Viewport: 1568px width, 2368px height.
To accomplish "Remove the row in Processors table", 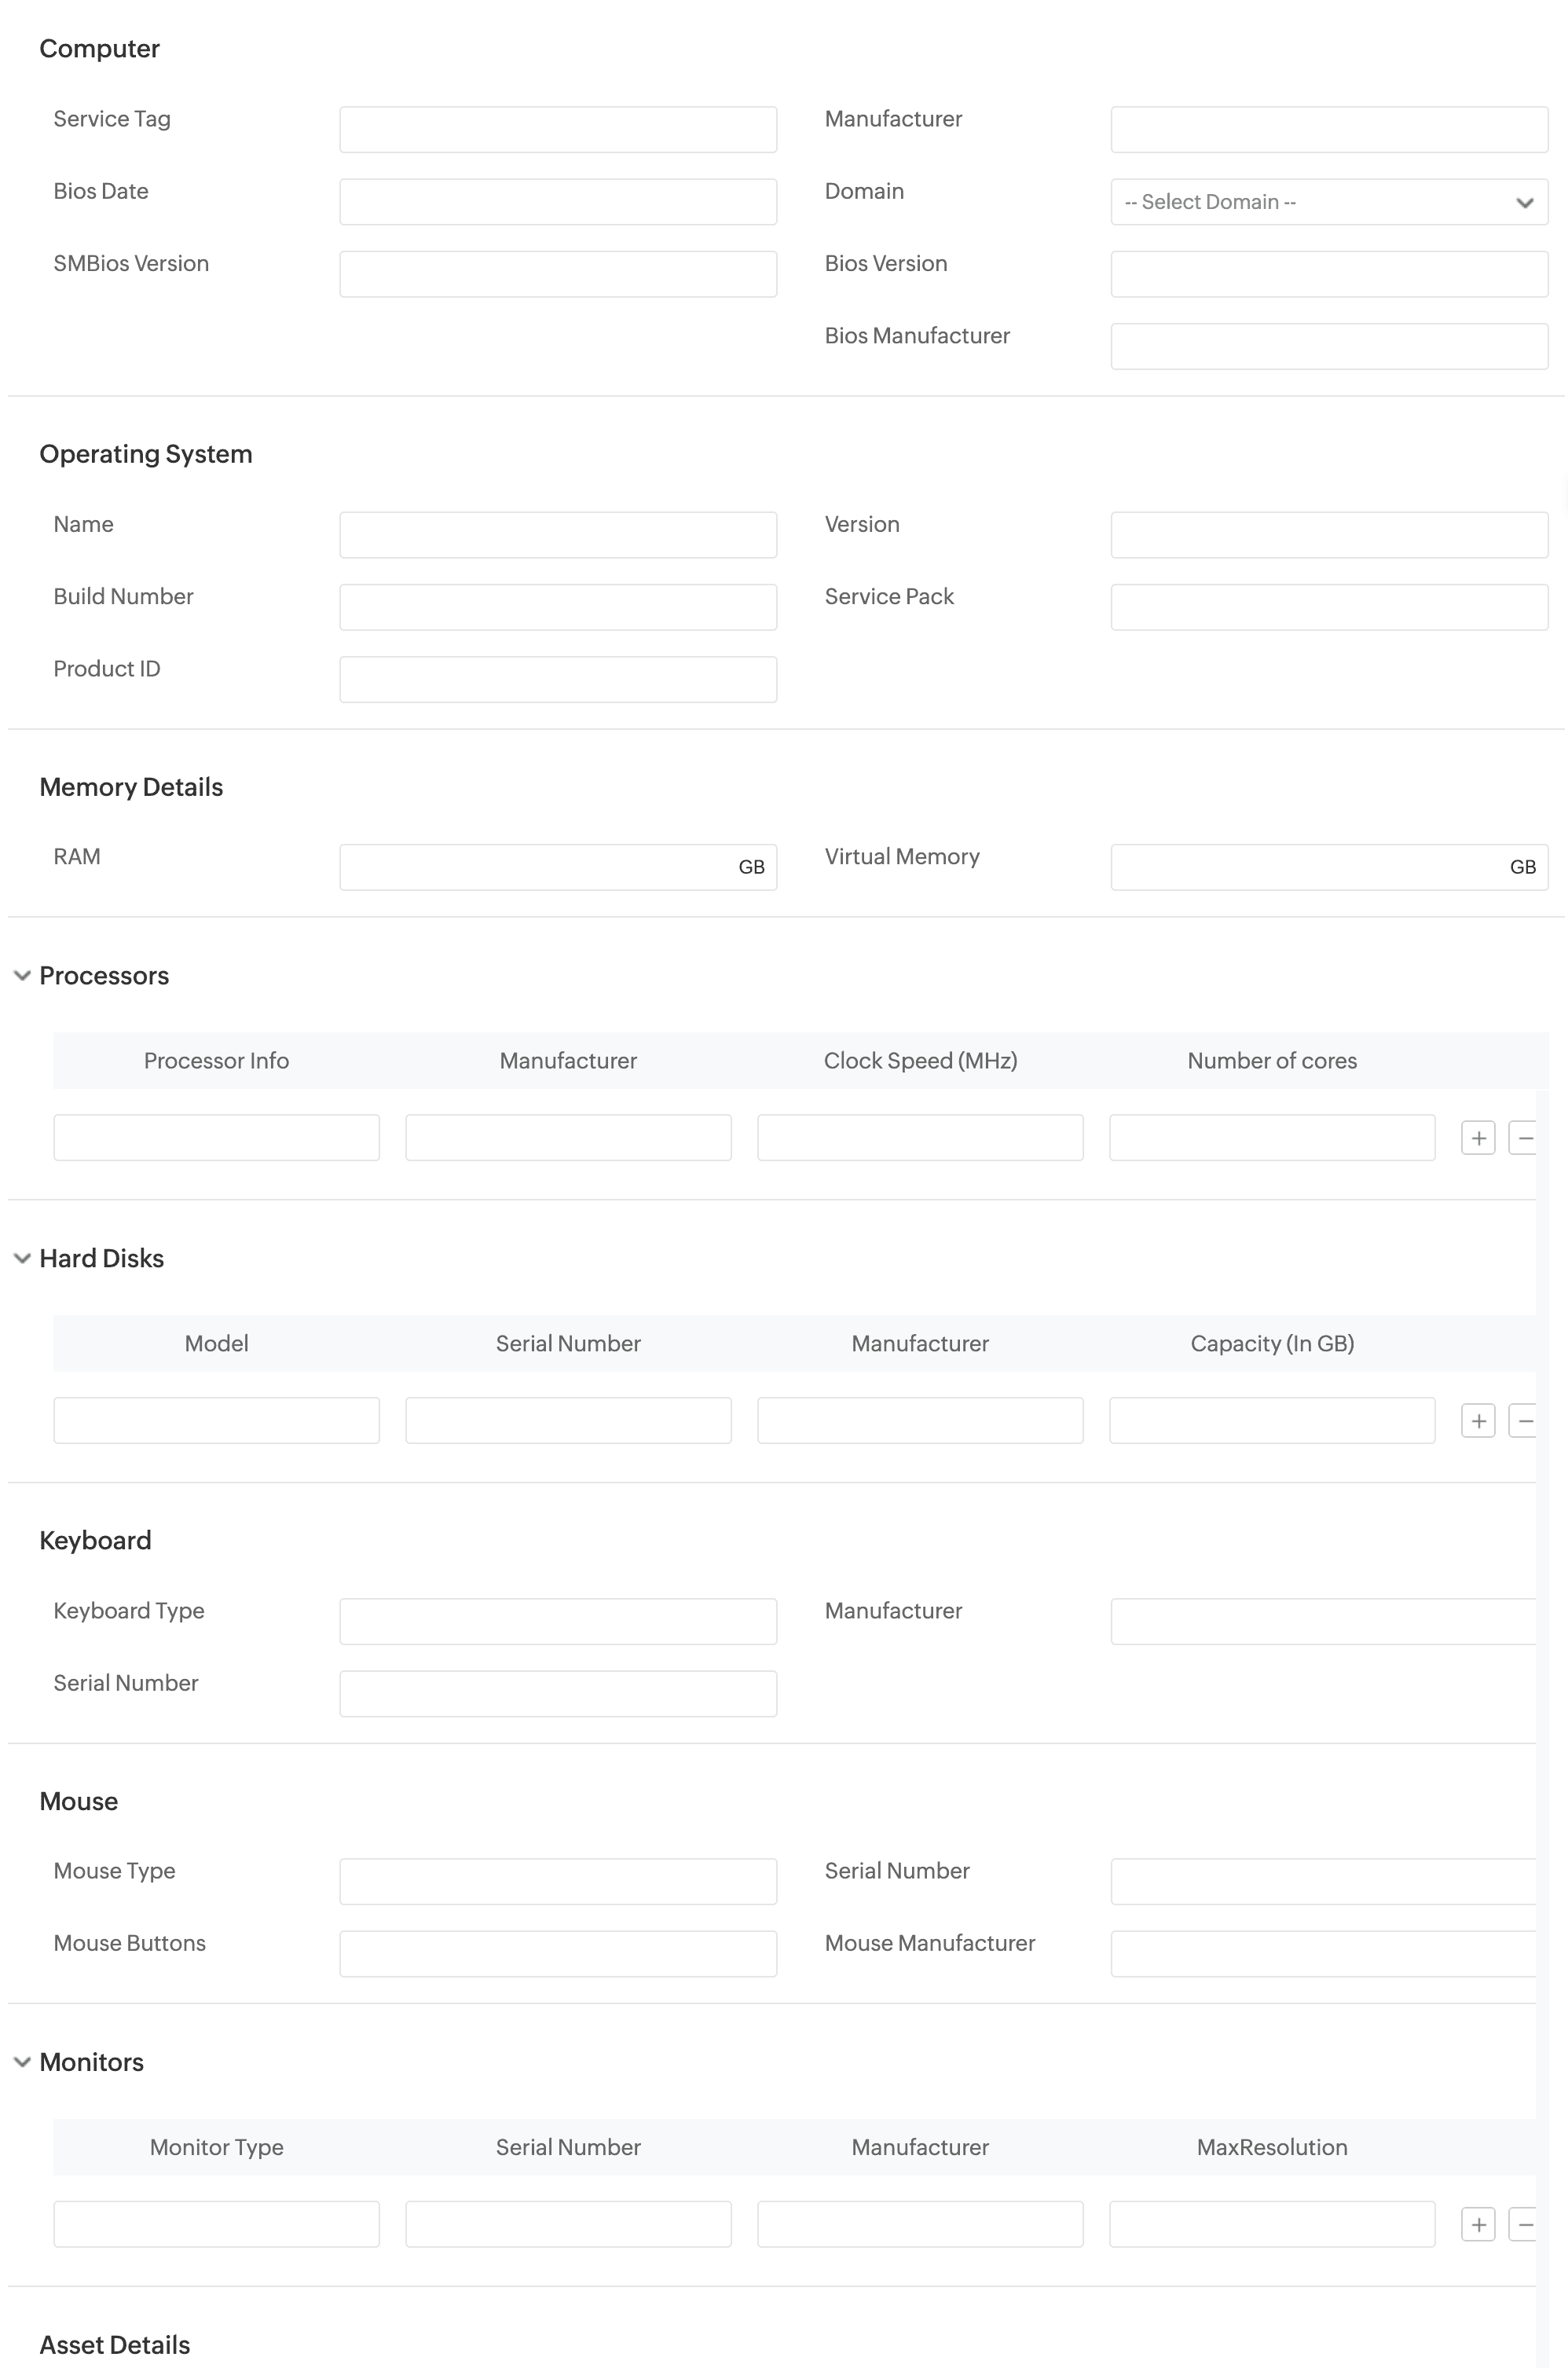I will [x=1523, y=1138].
